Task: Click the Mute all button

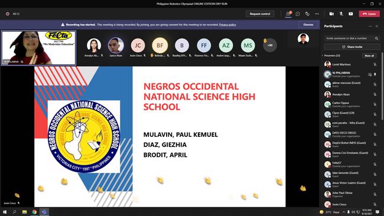Action: point(369,56)
